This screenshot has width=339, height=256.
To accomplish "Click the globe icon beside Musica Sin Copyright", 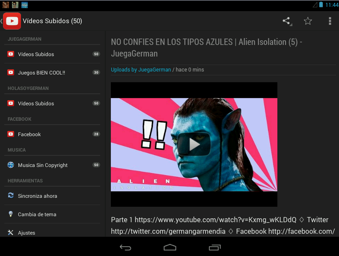I will coord(11,165).
